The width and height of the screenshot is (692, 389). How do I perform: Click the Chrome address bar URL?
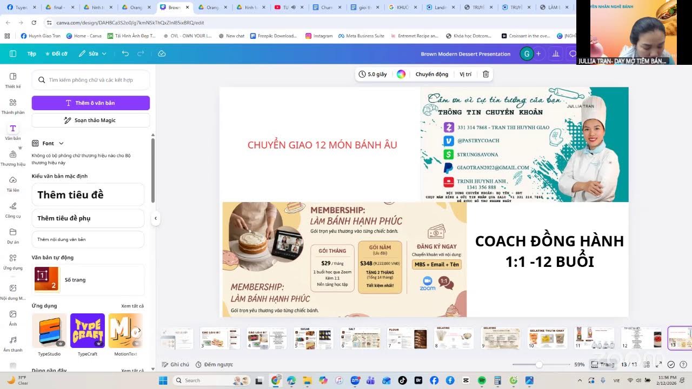(130, 23)
